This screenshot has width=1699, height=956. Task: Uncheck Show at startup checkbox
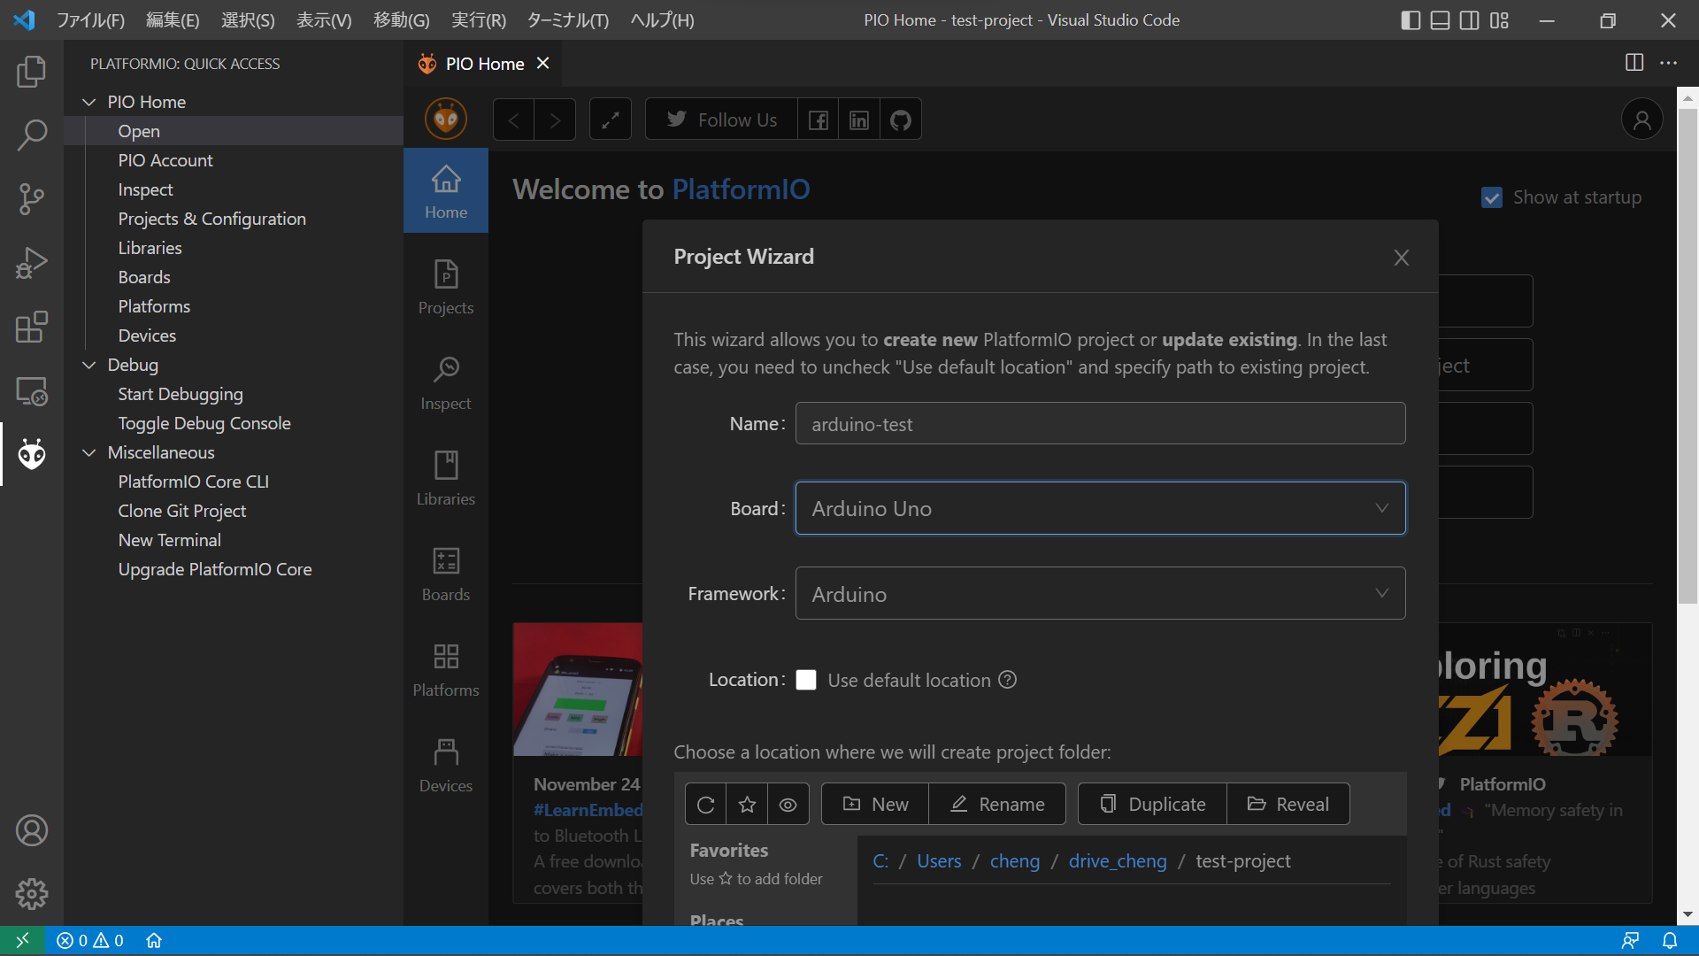point(1492,197)
